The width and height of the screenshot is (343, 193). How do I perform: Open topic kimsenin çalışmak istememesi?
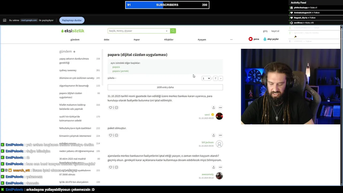tap(80, 136)
